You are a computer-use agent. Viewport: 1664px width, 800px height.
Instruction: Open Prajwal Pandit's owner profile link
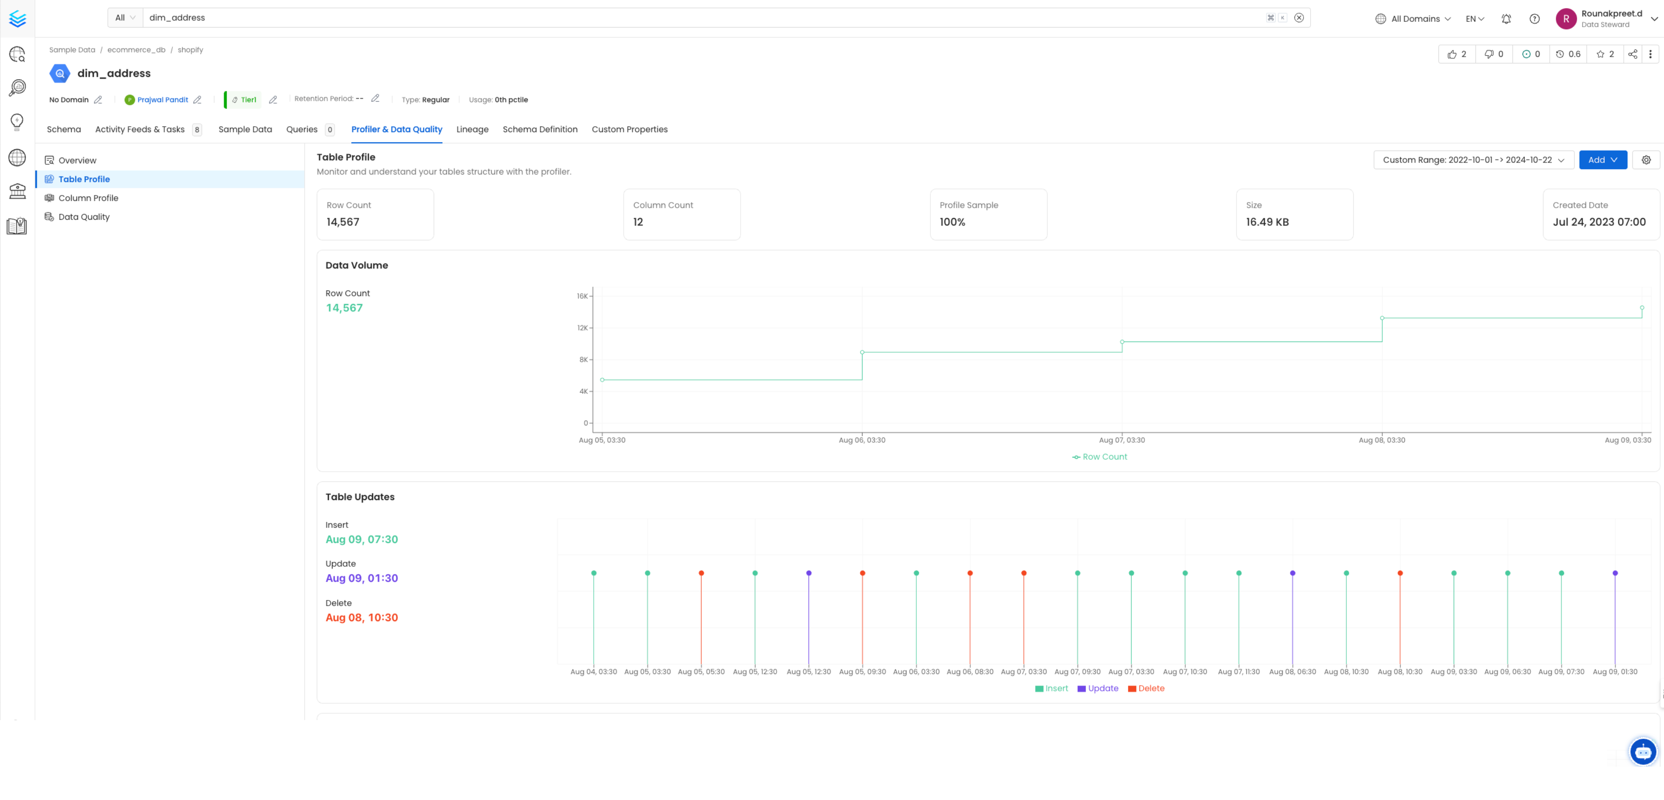(x=163, y=100)
